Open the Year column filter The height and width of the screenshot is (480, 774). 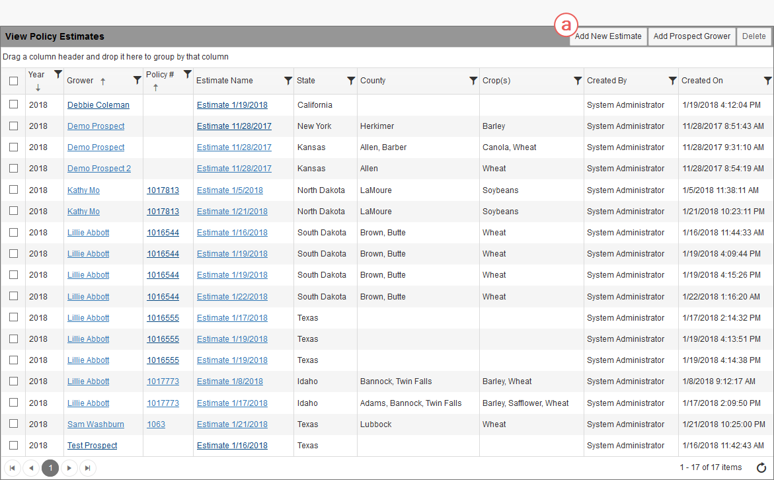point(58,75)
